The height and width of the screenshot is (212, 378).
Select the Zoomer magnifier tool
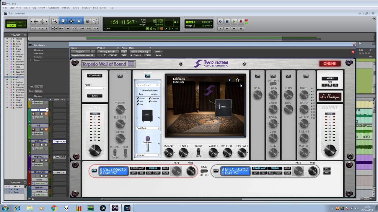pos(55,21)
